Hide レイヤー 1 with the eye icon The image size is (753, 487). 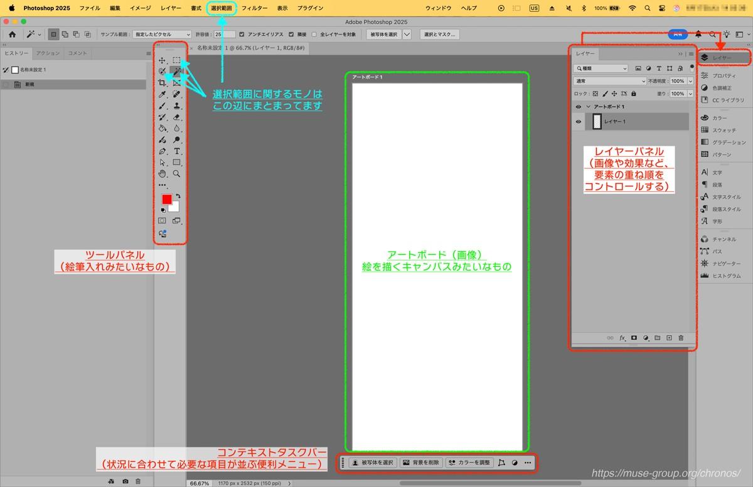point(579,122)
